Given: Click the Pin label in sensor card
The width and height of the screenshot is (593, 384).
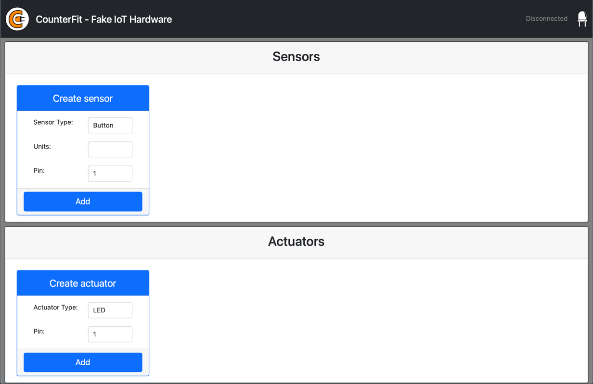Looking at the screenshot, I should coord(39,170).
